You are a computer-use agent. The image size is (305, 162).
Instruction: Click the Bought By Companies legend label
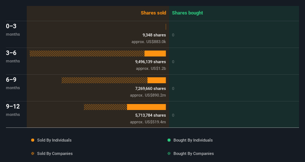click(x=194, y=153)
